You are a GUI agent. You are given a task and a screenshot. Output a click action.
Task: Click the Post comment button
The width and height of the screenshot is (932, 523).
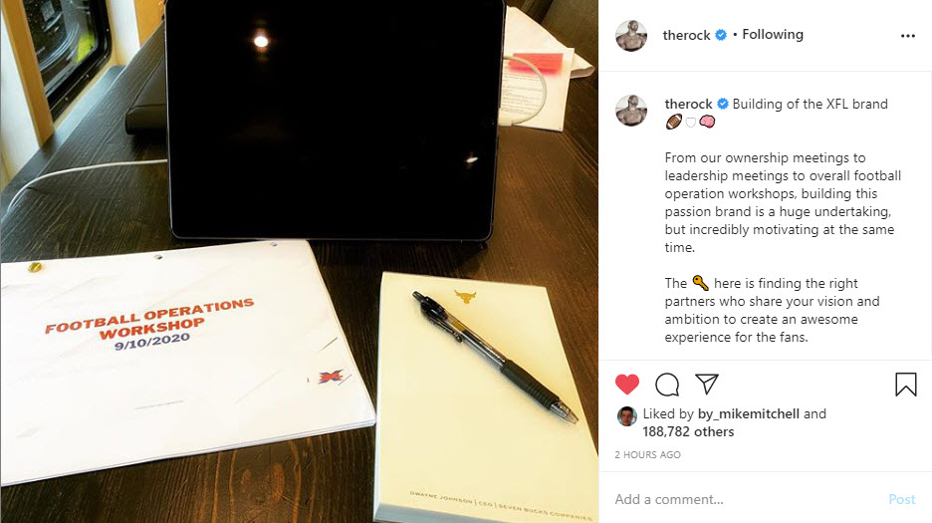pos(902,499)
